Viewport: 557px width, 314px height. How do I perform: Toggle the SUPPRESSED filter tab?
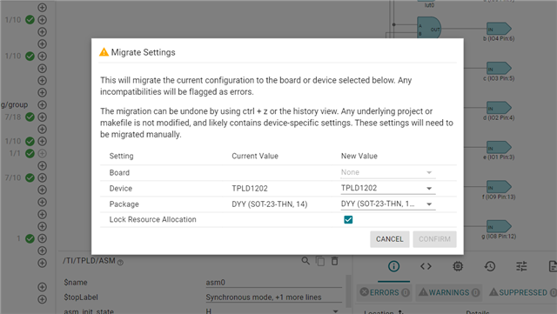click(522, 292)
